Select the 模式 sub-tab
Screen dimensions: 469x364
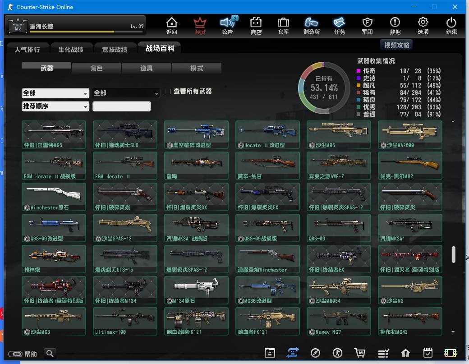point(197,68)
